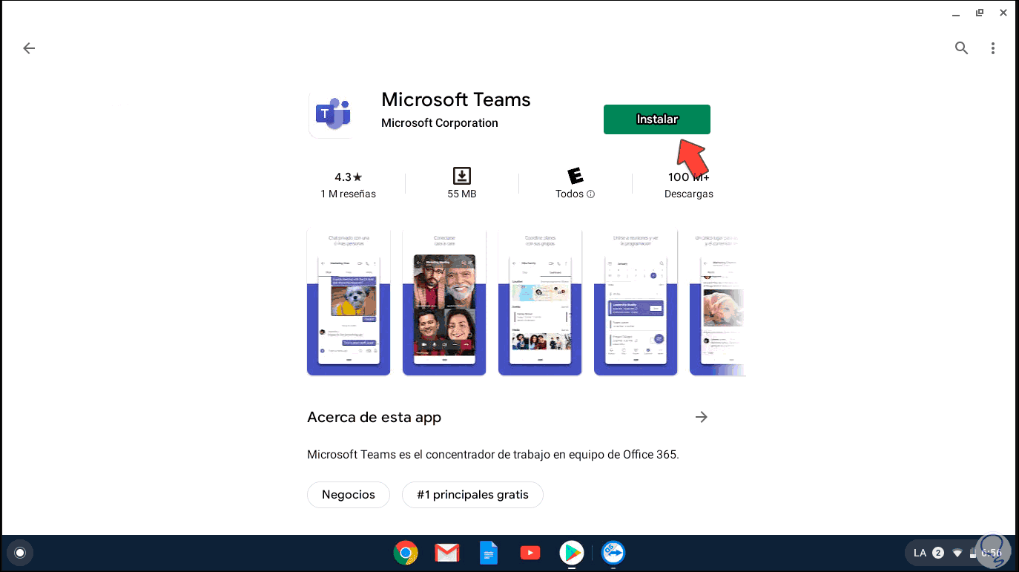The width and height of the screenshot is (1019, 572).
Task: Click the Descargas label
Action: pos(689,194)
